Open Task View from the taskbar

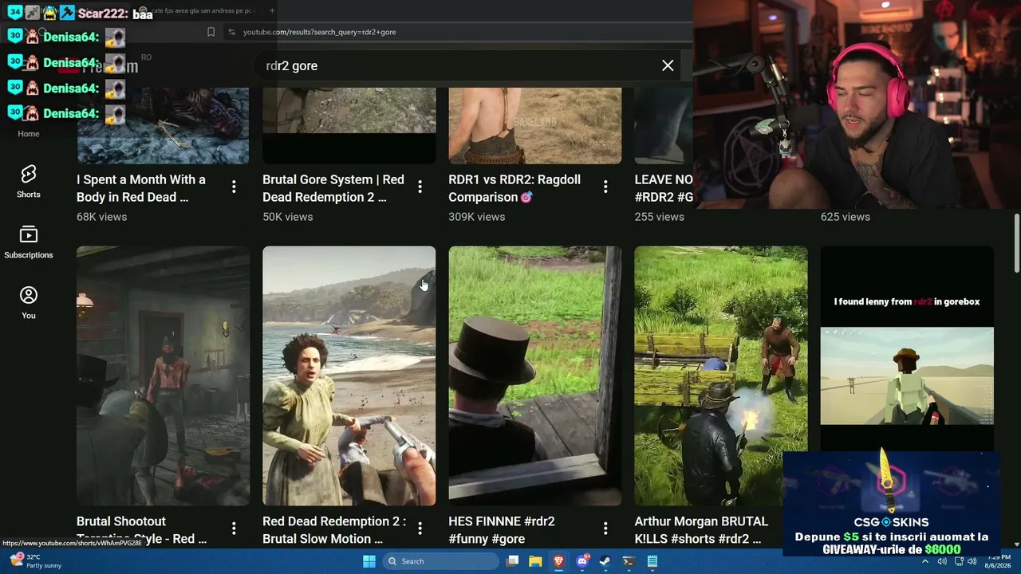click(x=513, y=561)
